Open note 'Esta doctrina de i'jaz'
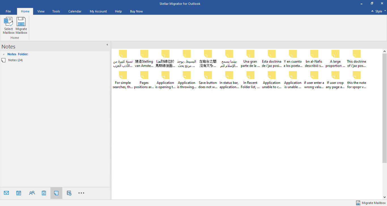 click(272, 59)
